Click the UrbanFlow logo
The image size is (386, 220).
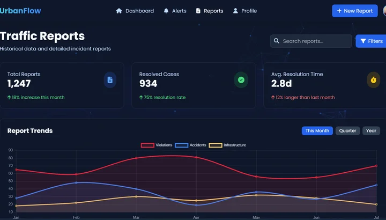(20, 11)
